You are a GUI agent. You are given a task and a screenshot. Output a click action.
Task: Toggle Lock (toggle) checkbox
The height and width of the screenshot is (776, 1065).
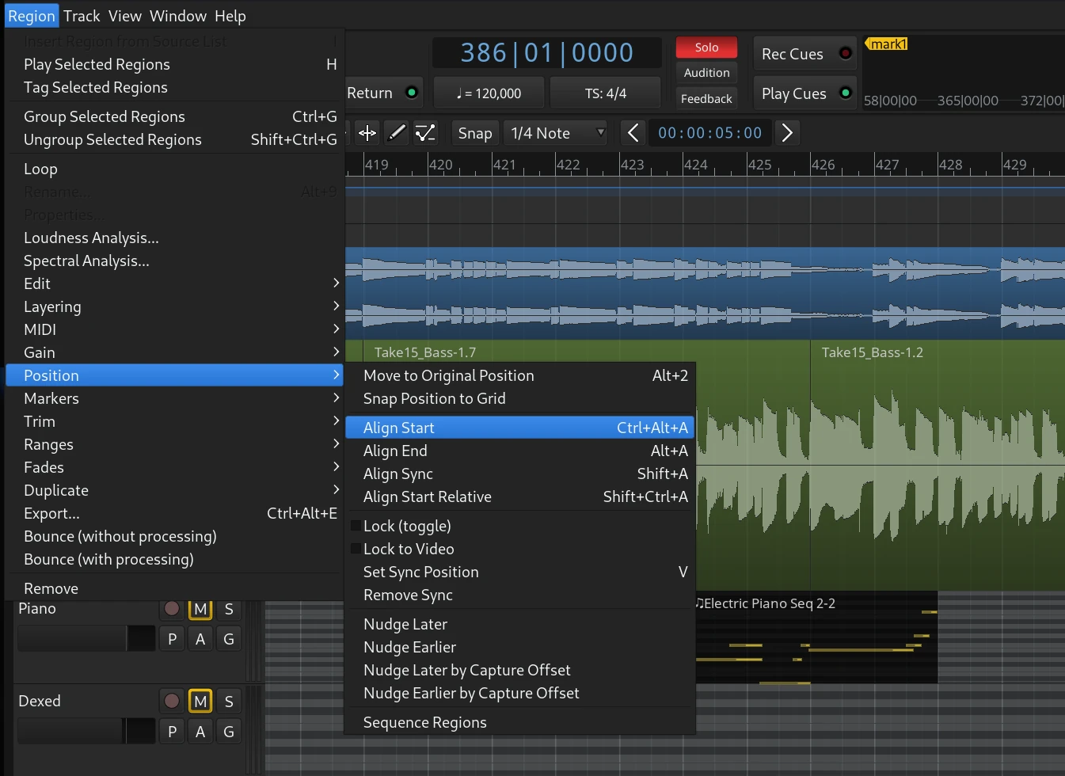pyautogui.click(x=356, y=527)
